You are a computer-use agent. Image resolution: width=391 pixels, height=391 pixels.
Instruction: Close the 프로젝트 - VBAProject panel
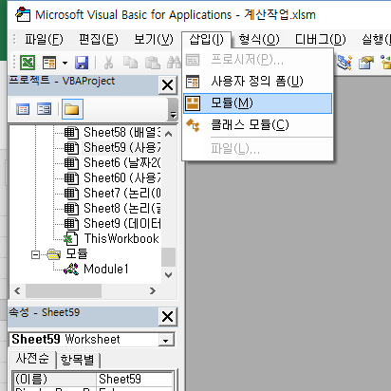point(167,84)
